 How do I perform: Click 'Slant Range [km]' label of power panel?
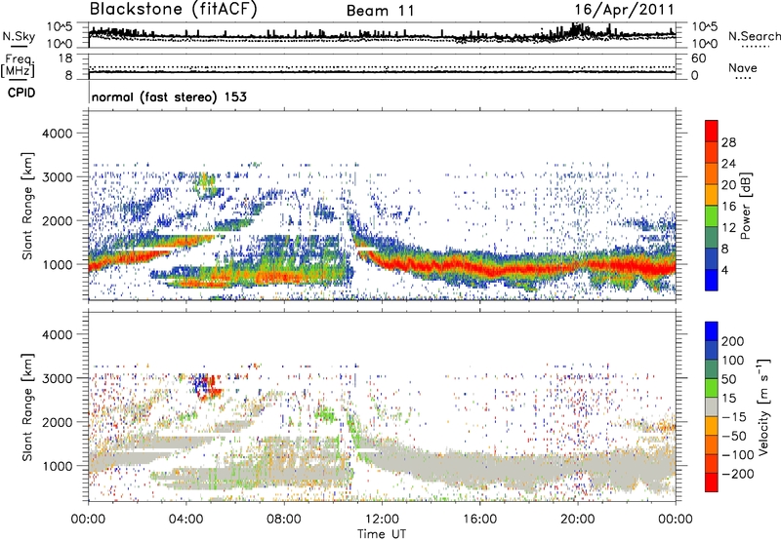click(27, 206)
